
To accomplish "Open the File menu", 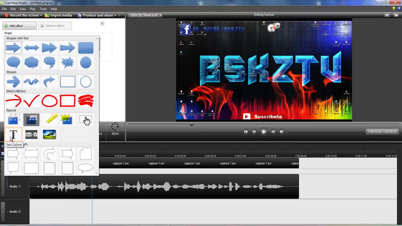I will [x=4, y=9].
